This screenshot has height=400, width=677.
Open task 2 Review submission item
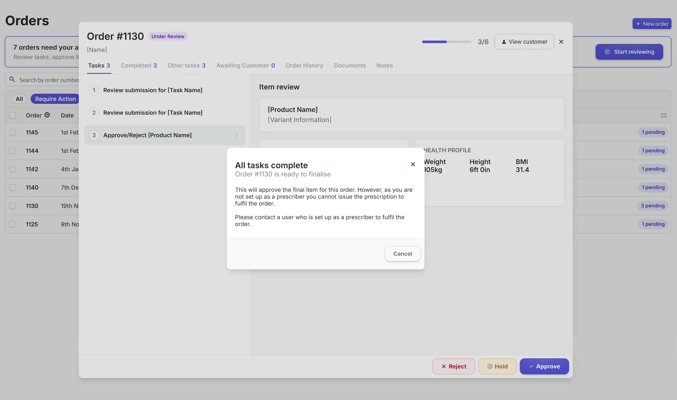(x=153, y=113)
